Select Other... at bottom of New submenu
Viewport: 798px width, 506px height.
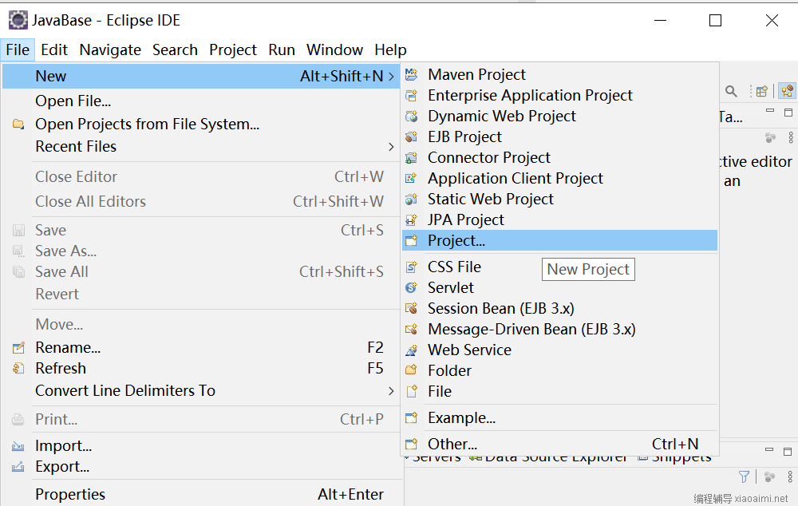(x=452, y=444)
